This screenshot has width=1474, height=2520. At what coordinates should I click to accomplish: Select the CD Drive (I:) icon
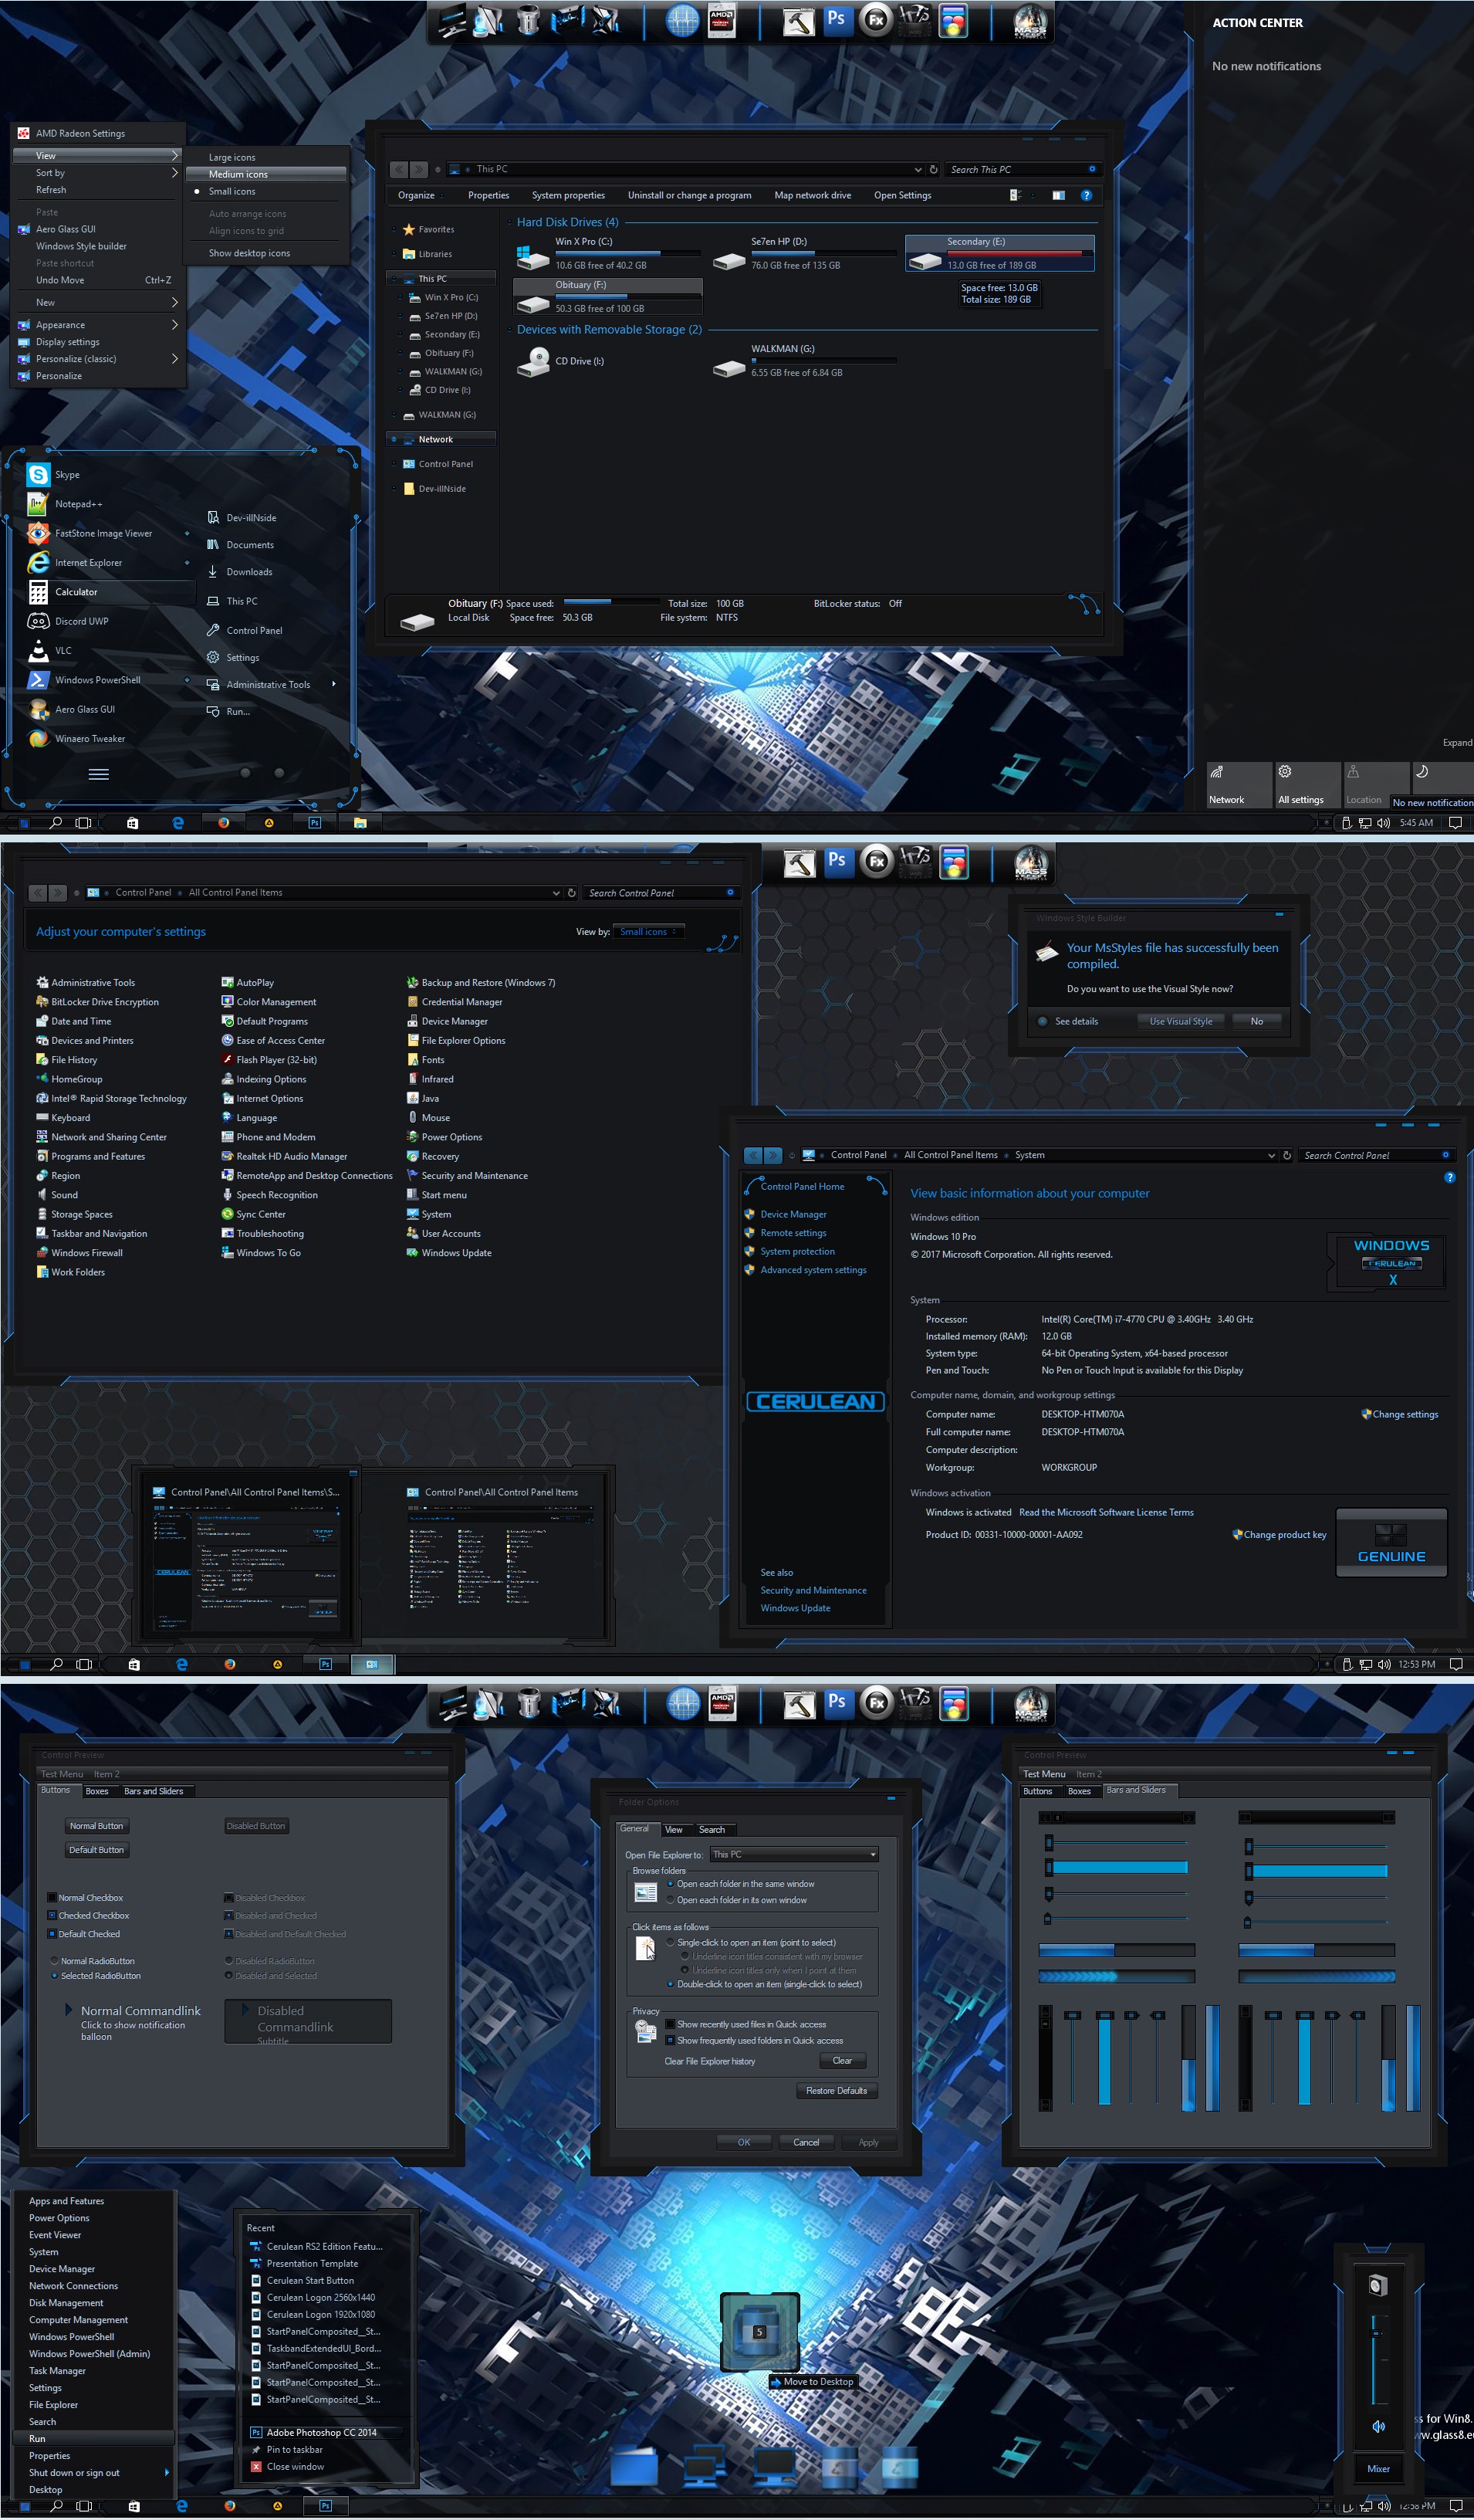point(532,361)
